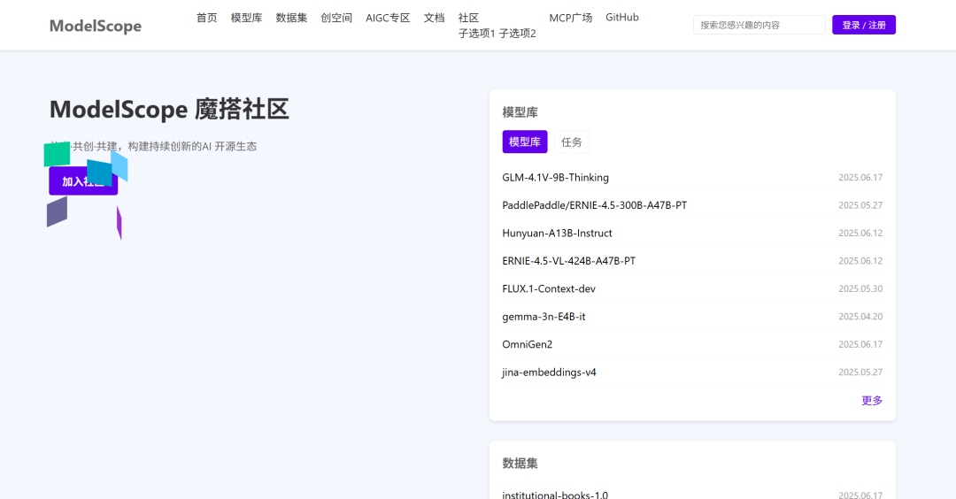Click 更多 in the 模型库 card

click(872, 400)
